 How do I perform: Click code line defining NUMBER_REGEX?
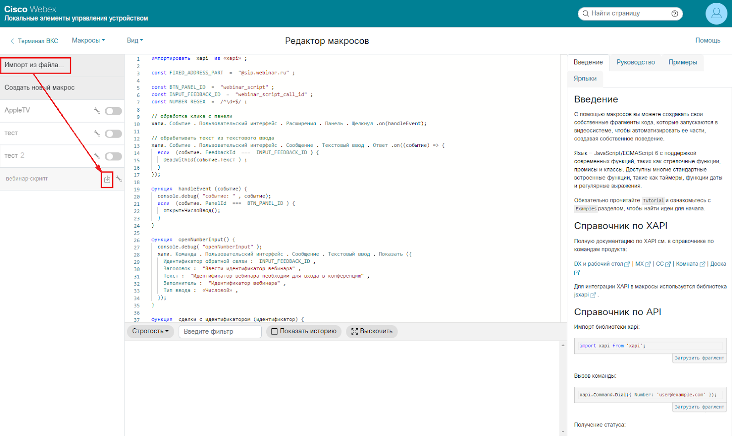point(199,101)
